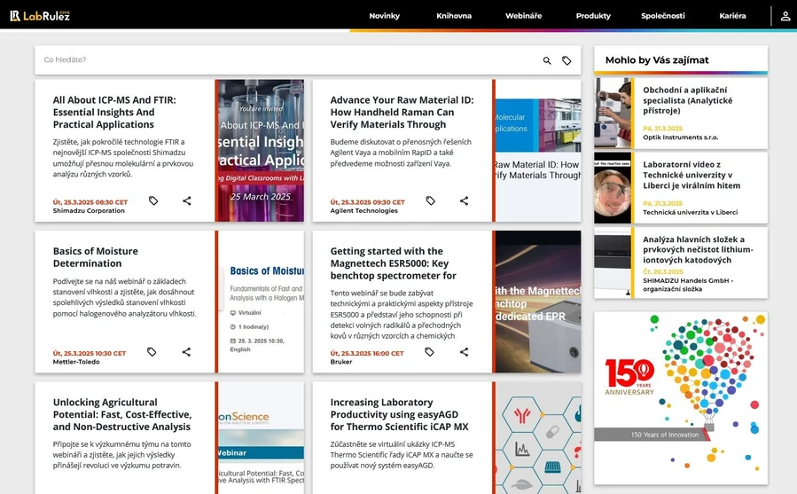The height and width of the screenshot is (494, 797).
Task: Click 'Bruker' company name
Action: 341,362
